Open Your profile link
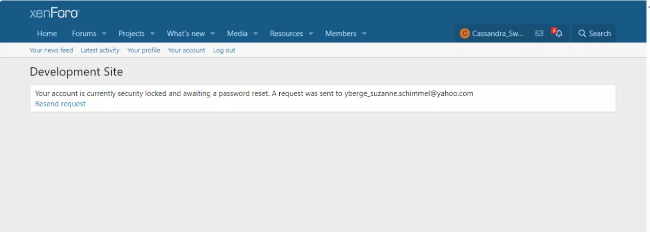Screen dimensions: 650x232 (144, 50)
